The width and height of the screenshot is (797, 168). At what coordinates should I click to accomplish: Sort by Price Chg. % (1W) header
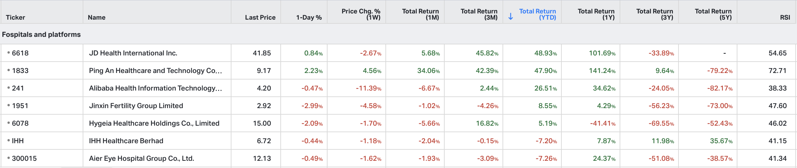[361, 14]
